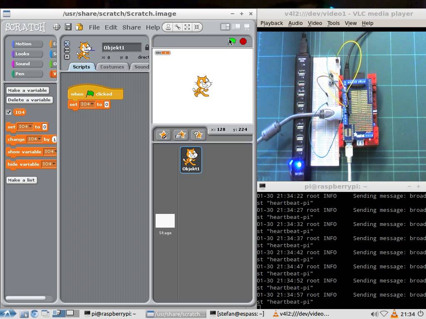Click the Make a variable button
The width and height of the screenshot is (426, 319).
pyautogui.click(x=27, y=90)
